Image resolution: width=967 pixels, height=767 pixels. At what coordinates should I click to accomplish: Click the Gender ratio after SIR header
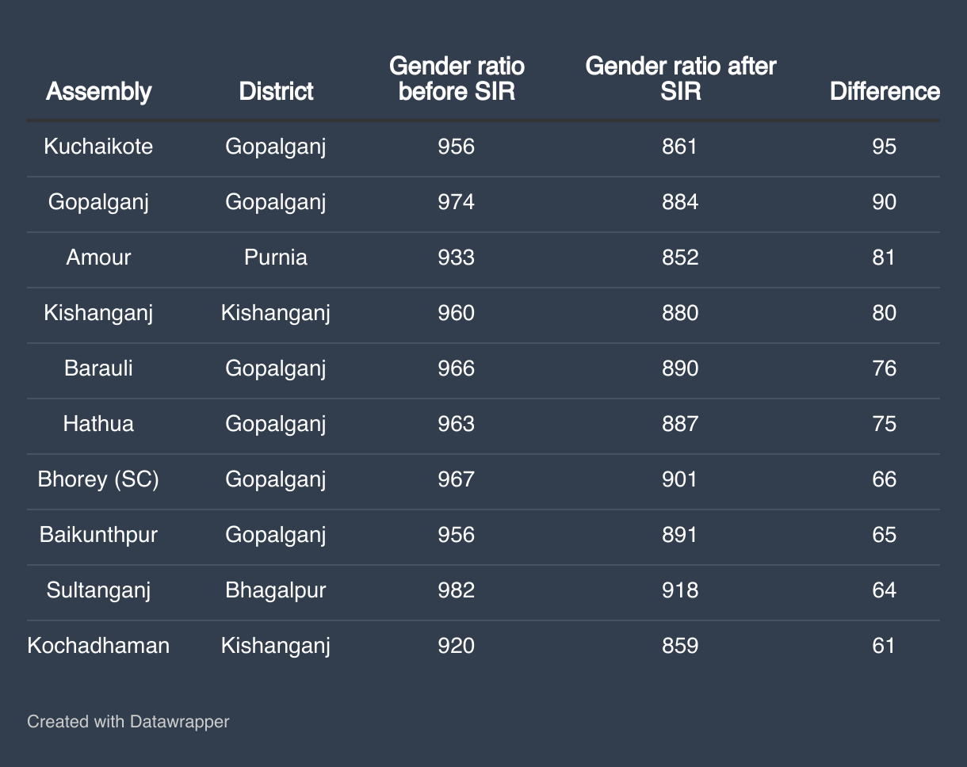pos(680,78)
